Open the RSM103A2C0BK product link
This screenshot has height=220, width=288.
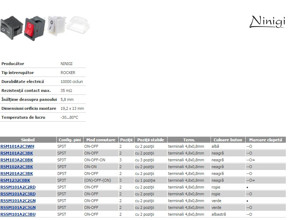17,160
